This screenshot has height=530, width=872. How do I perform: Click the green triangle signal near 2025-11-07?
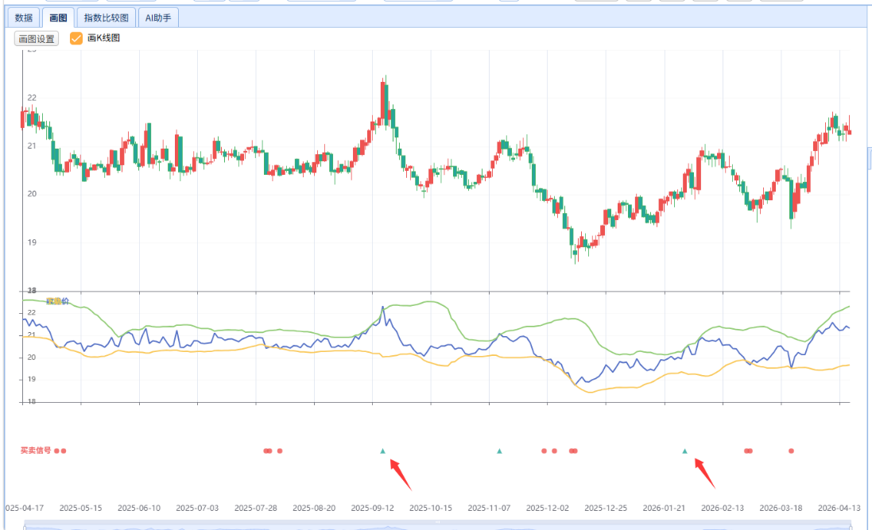click(499, 451)
